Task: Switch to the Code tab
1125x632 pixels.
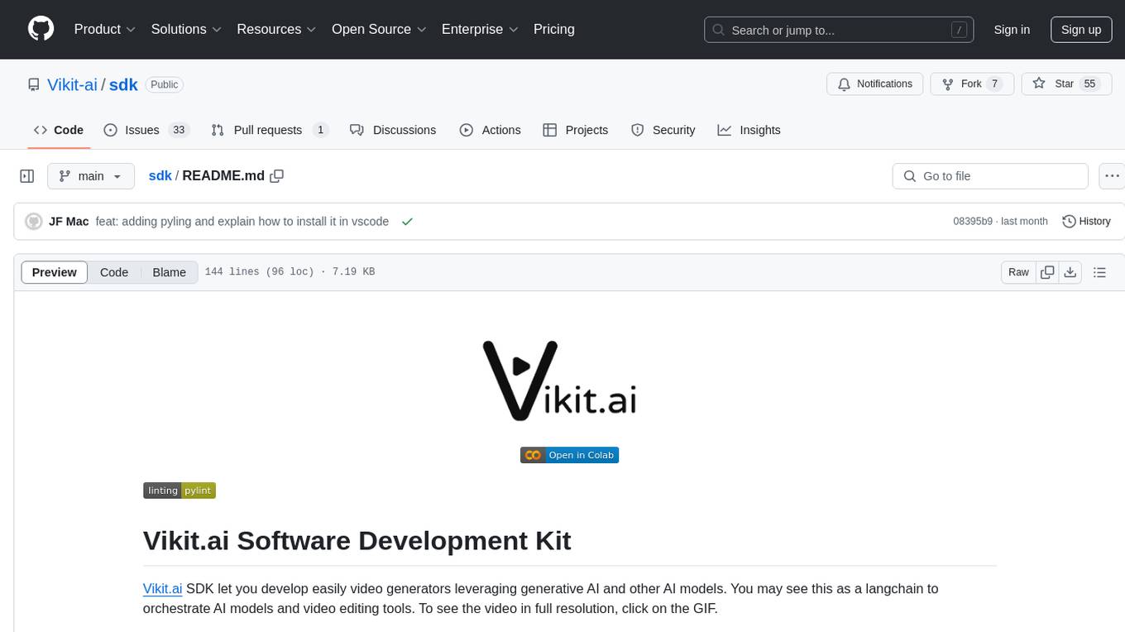Action: (59, 130)
